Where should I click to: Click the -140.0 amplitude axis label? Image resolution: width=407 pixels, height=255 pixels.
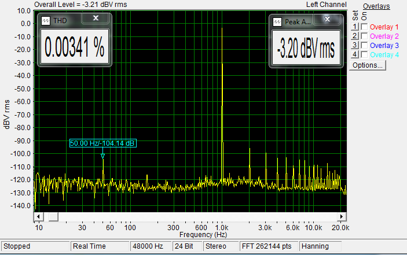[x=20, y=206]
